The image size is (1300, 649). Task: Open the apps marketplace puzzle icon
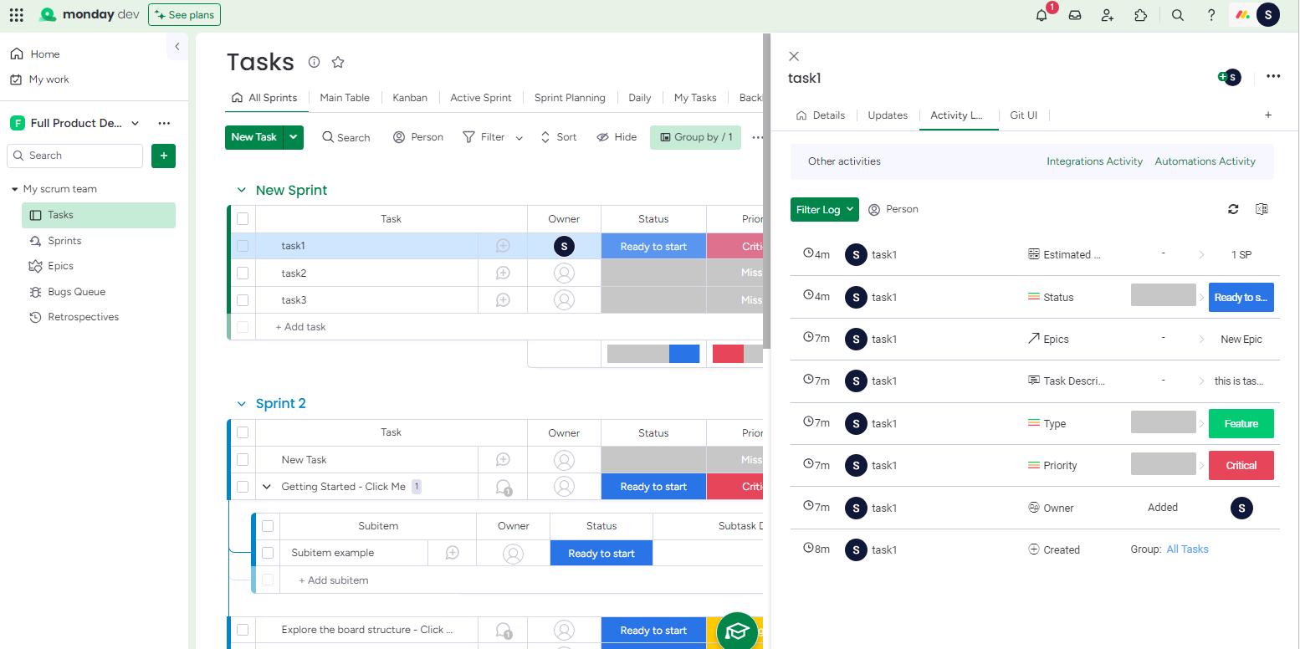[1140, 15]
